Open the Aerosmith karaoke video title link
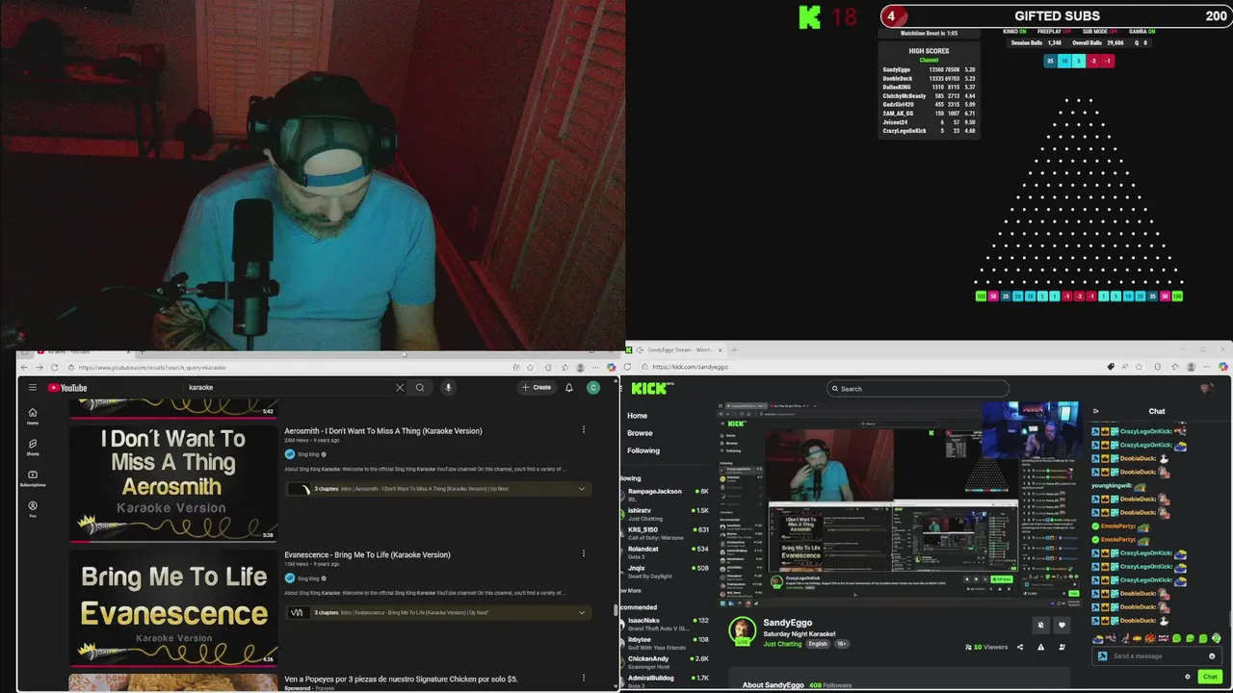 pos(383,431)
